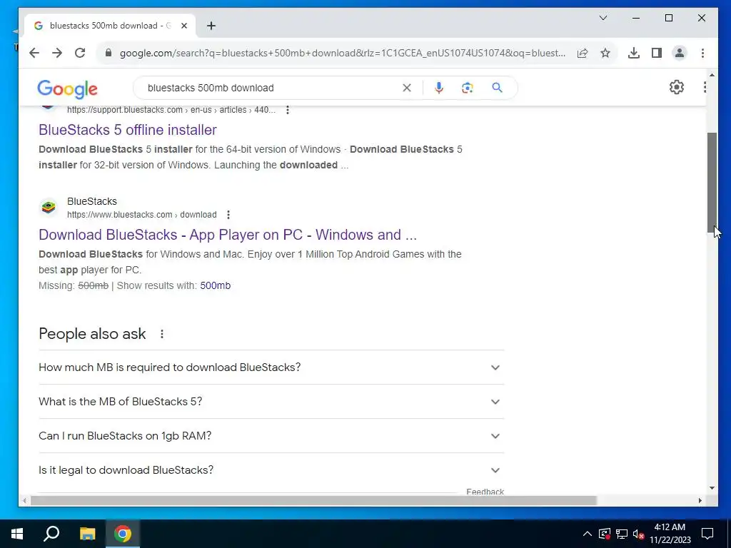
Task: Open tab search dropdown arrow
Action: [x=603, y=18]
